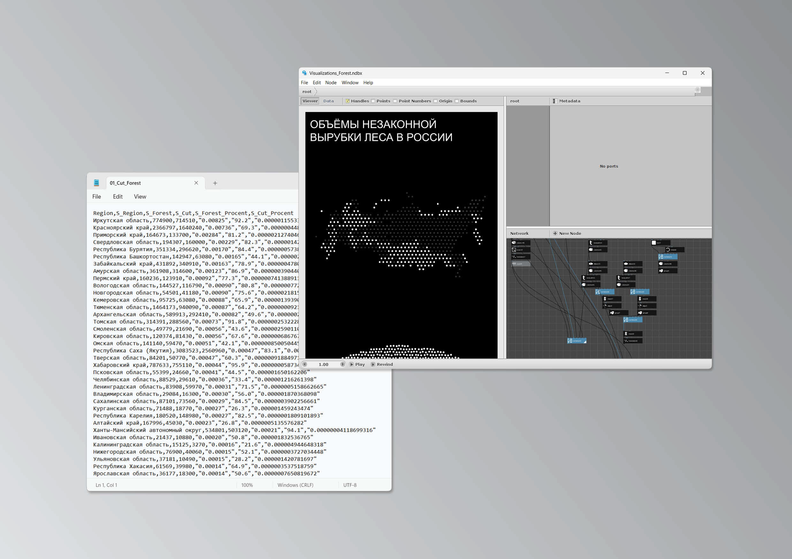Select the translate18 node

(x=633, y=341)
